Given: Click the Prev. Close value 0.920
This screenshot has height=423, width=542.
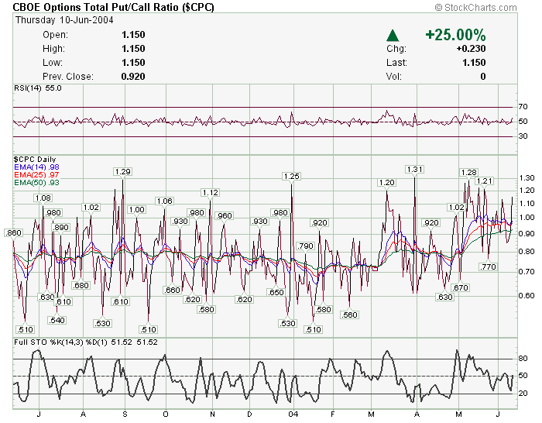Looking at the screenshot, I should click(x=133, y=77).
